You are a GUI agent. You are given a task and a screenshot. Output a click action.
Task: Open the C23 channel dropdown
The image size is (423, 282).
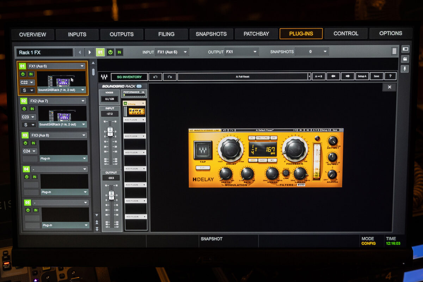28,117
